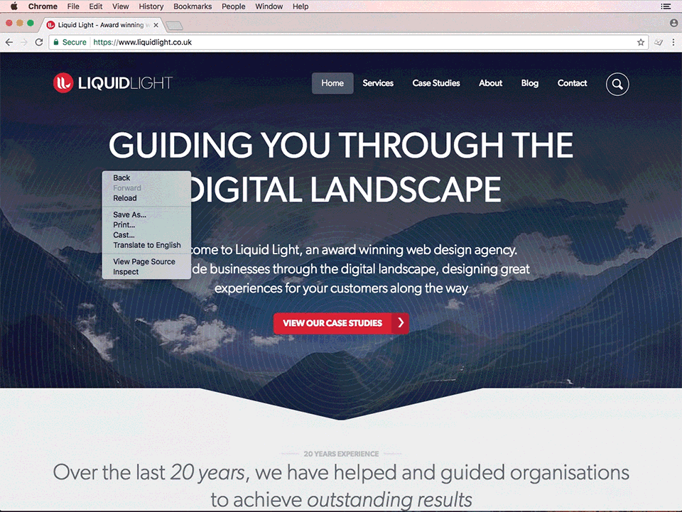
Task: Open the Edit menu
Action: click(96, 6)
